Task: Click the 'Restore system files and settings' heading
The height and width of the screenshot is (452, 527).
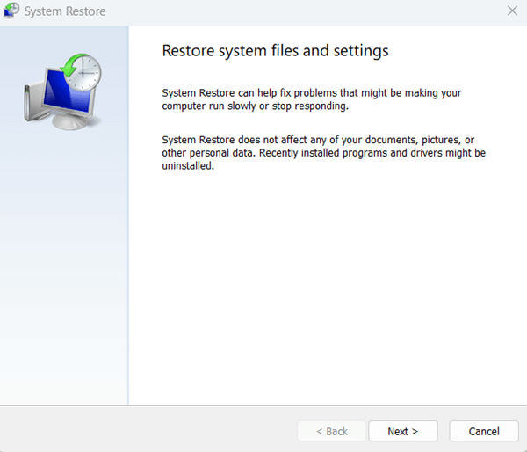Action: (x=275, y=51)
